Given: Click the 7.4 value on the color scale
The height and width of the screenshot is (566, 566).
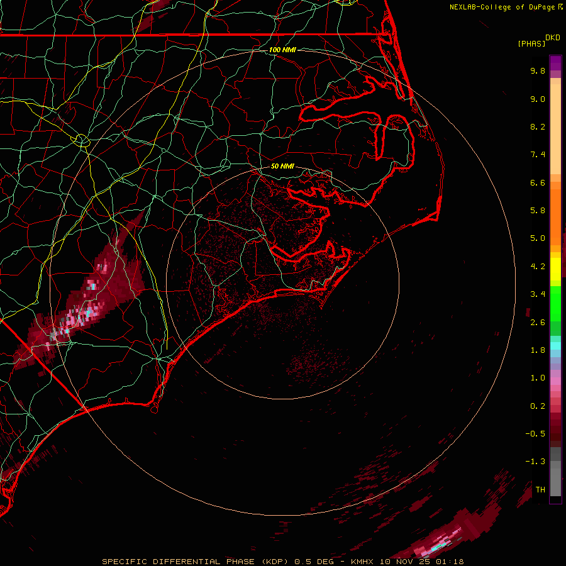Looking at the screenshot, I should pyautogui.click(x=538, y=155).
